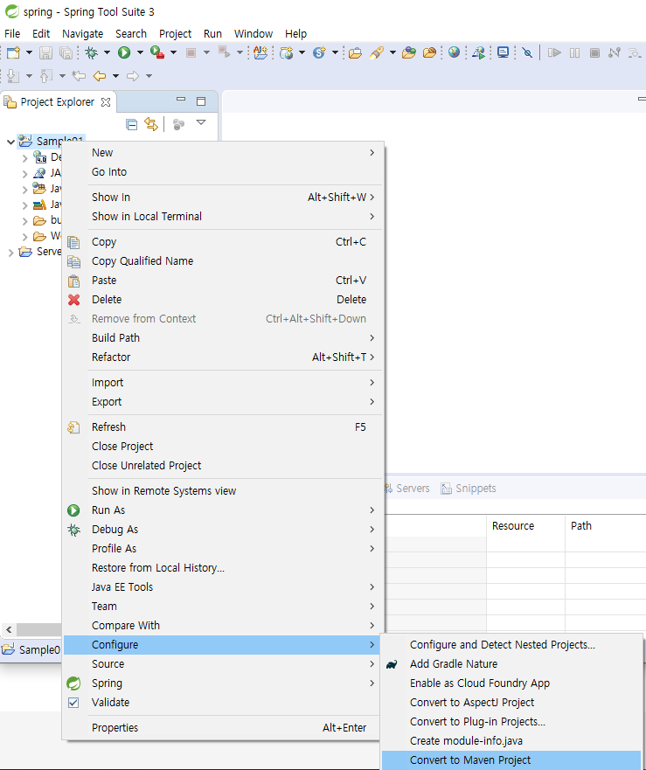Select Convert to Maven Project
Screen dimensions: 646x770
pos(512,760)
